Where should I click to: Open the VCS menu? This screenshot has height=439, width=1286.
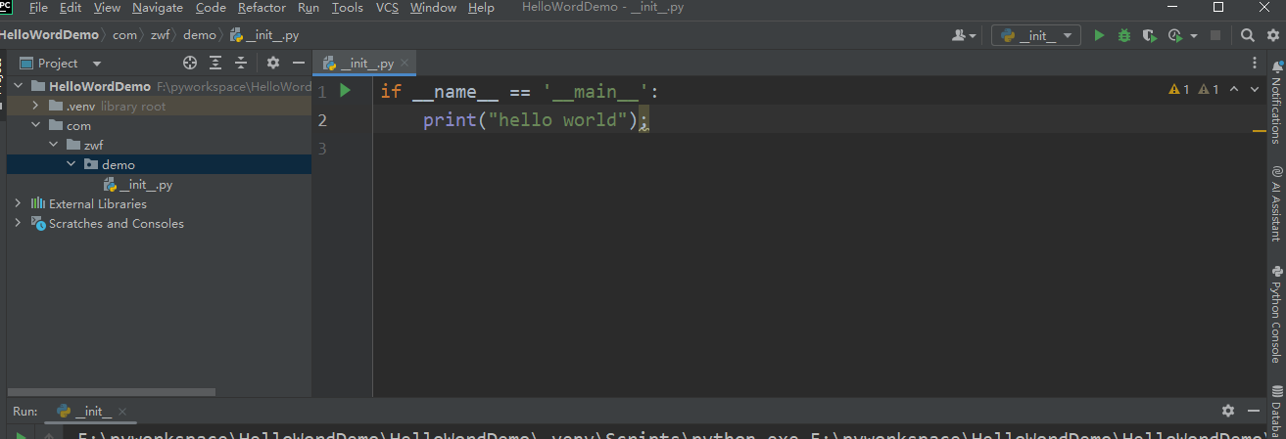click(x=387, y=8)
